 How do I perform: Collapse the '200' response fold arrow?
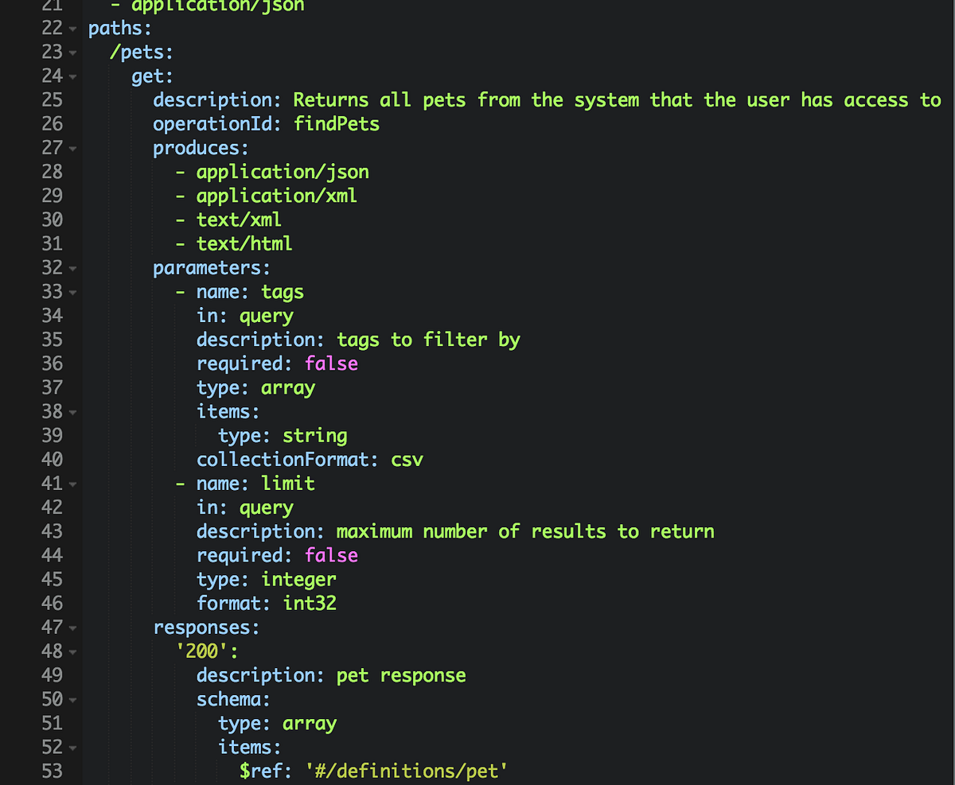[72, 652]
